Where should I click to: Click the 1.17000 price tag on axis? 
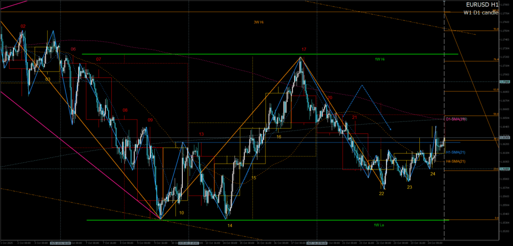(x=504, y=81)
